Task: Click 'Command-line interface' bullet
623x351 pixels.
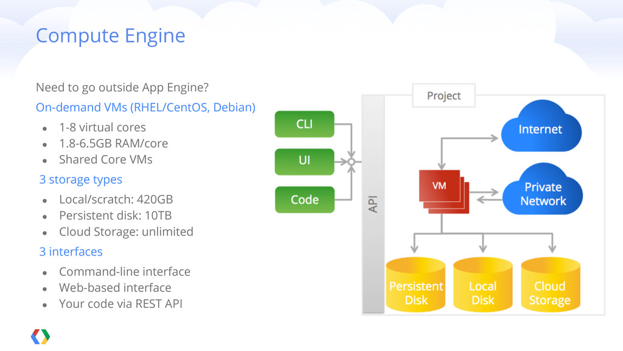Action: pos(124,271)
